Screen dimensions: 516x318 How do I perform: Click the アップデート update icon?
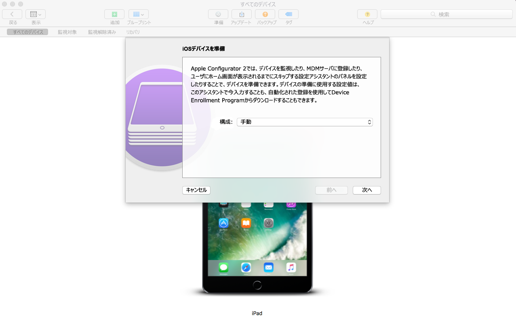point(242,14)
